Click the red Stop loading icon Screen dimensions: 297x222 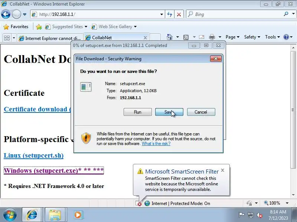pyautogui.click(x=179, y=14)
